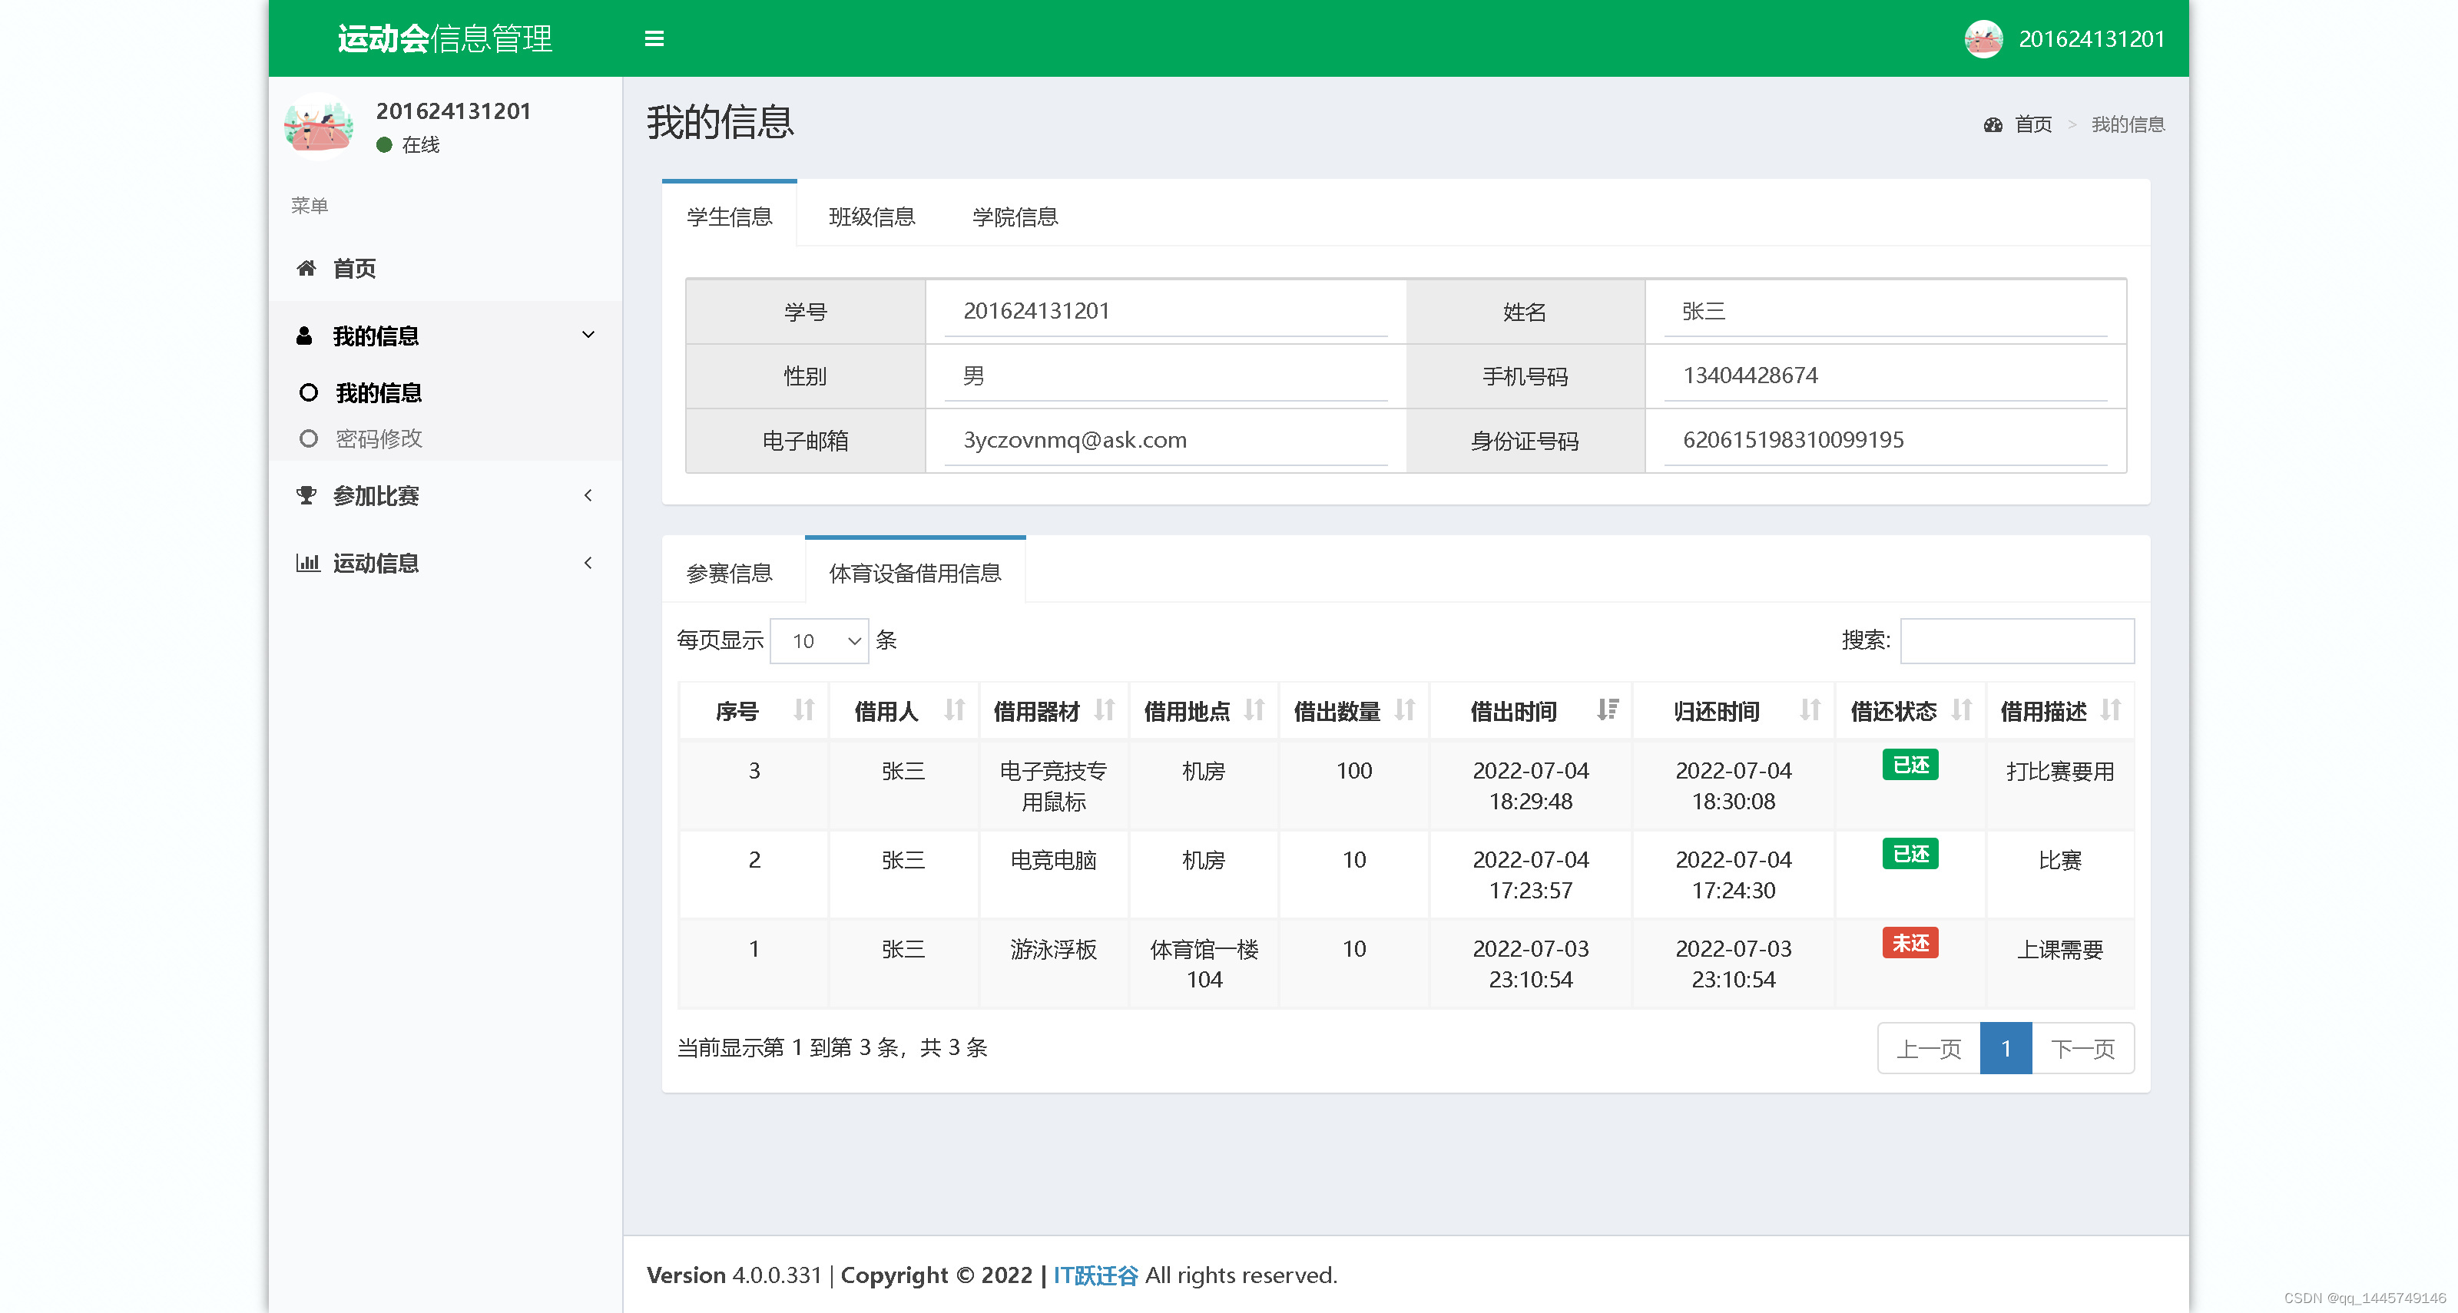Click the red 未还 status badge
Viewport: 2458px width, 1313px height.
click(x=1910, y=943)
